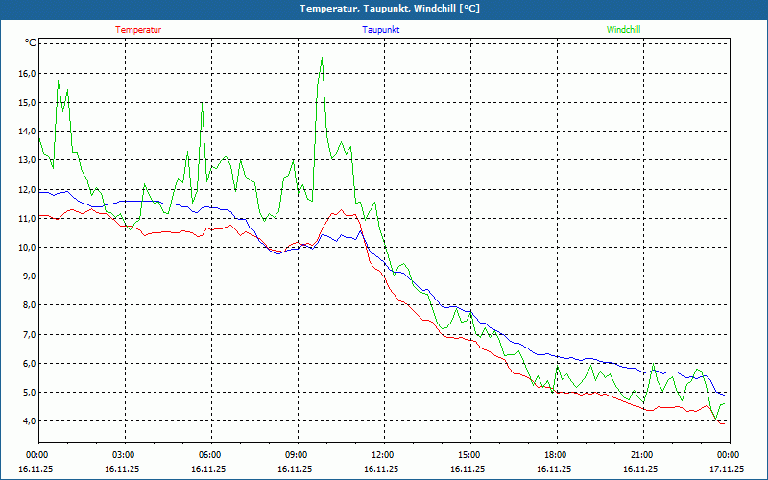Click the highest green Windchill peak
This screenshot has width=768, height=480.
tap(322, 60)
